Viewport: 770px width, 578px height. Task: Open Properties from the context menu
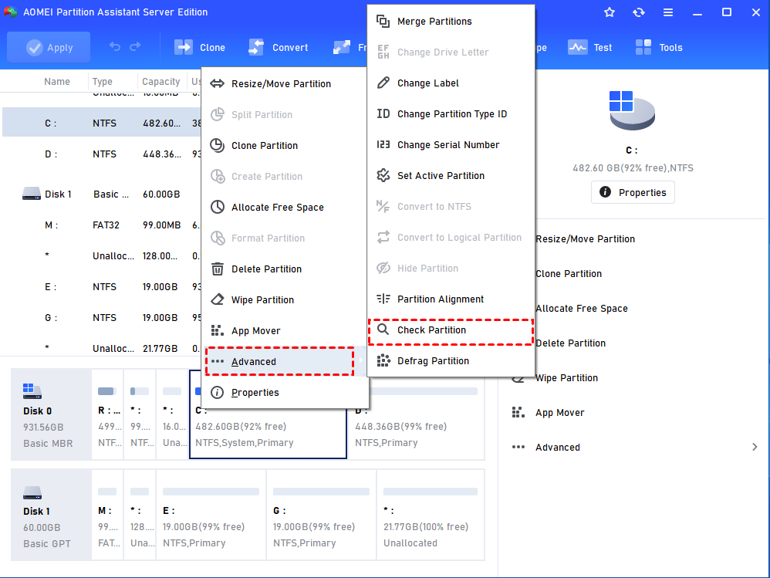tap(285, 392)
